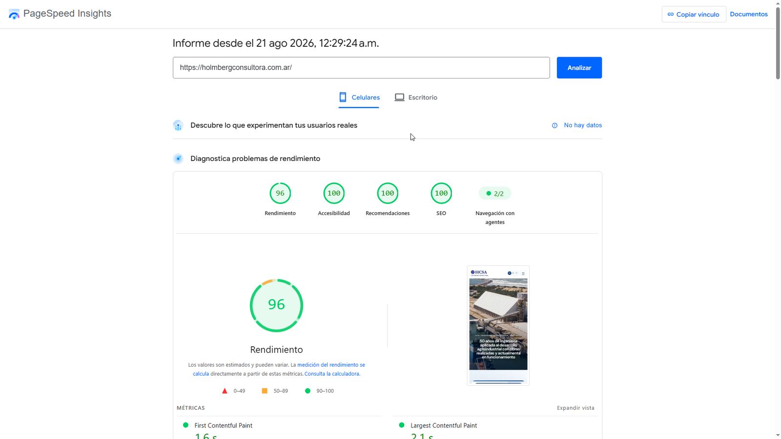Click the page vertical scrollbar thumb
Image resolution: width=781 pixels, height=439 pixels.
pos(778,43)
